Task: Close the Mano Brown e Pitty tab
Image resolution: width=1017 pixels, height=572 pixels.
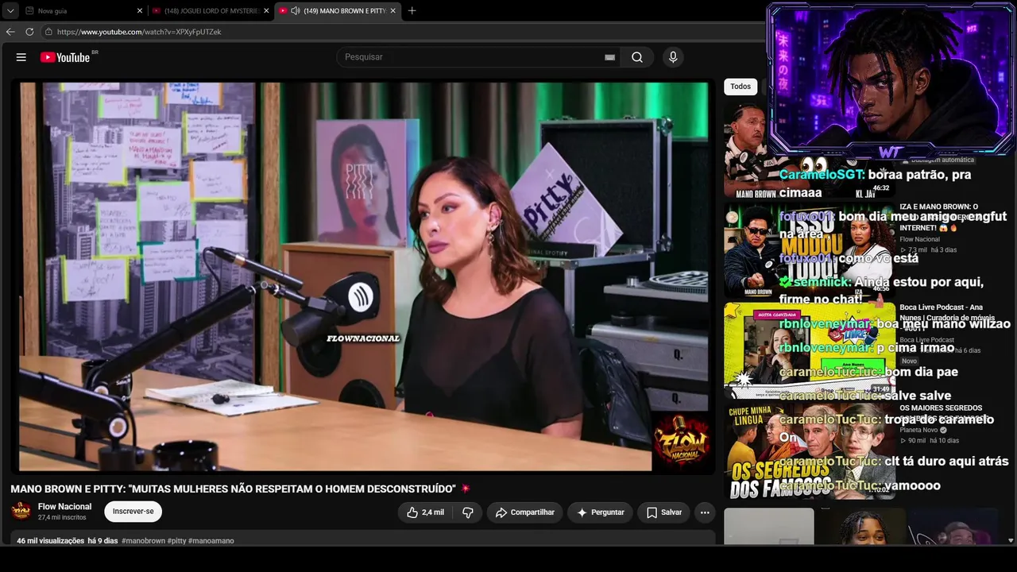Action: pos(392,11)
